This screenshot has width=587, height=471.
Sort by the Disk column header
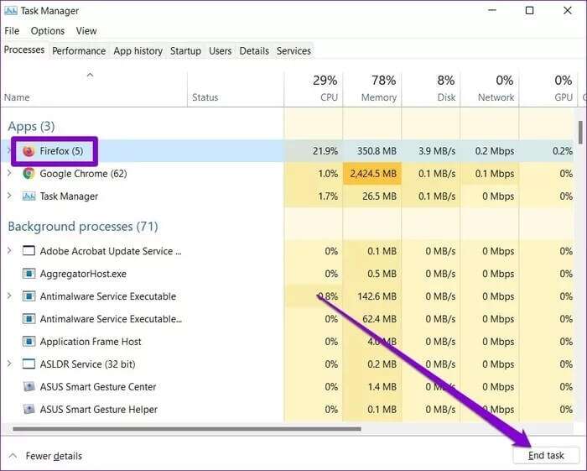pos(431,89)
